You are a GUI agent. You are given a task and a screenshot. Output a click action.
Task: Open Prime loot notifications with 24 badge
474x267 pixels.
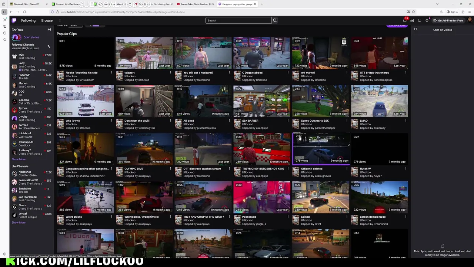405,20
